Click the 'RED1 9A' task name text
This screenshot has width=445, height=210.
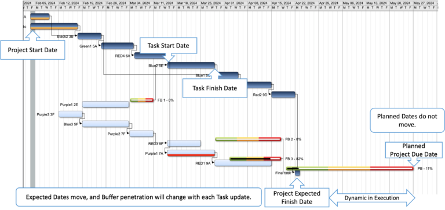(x=203, y=163)
